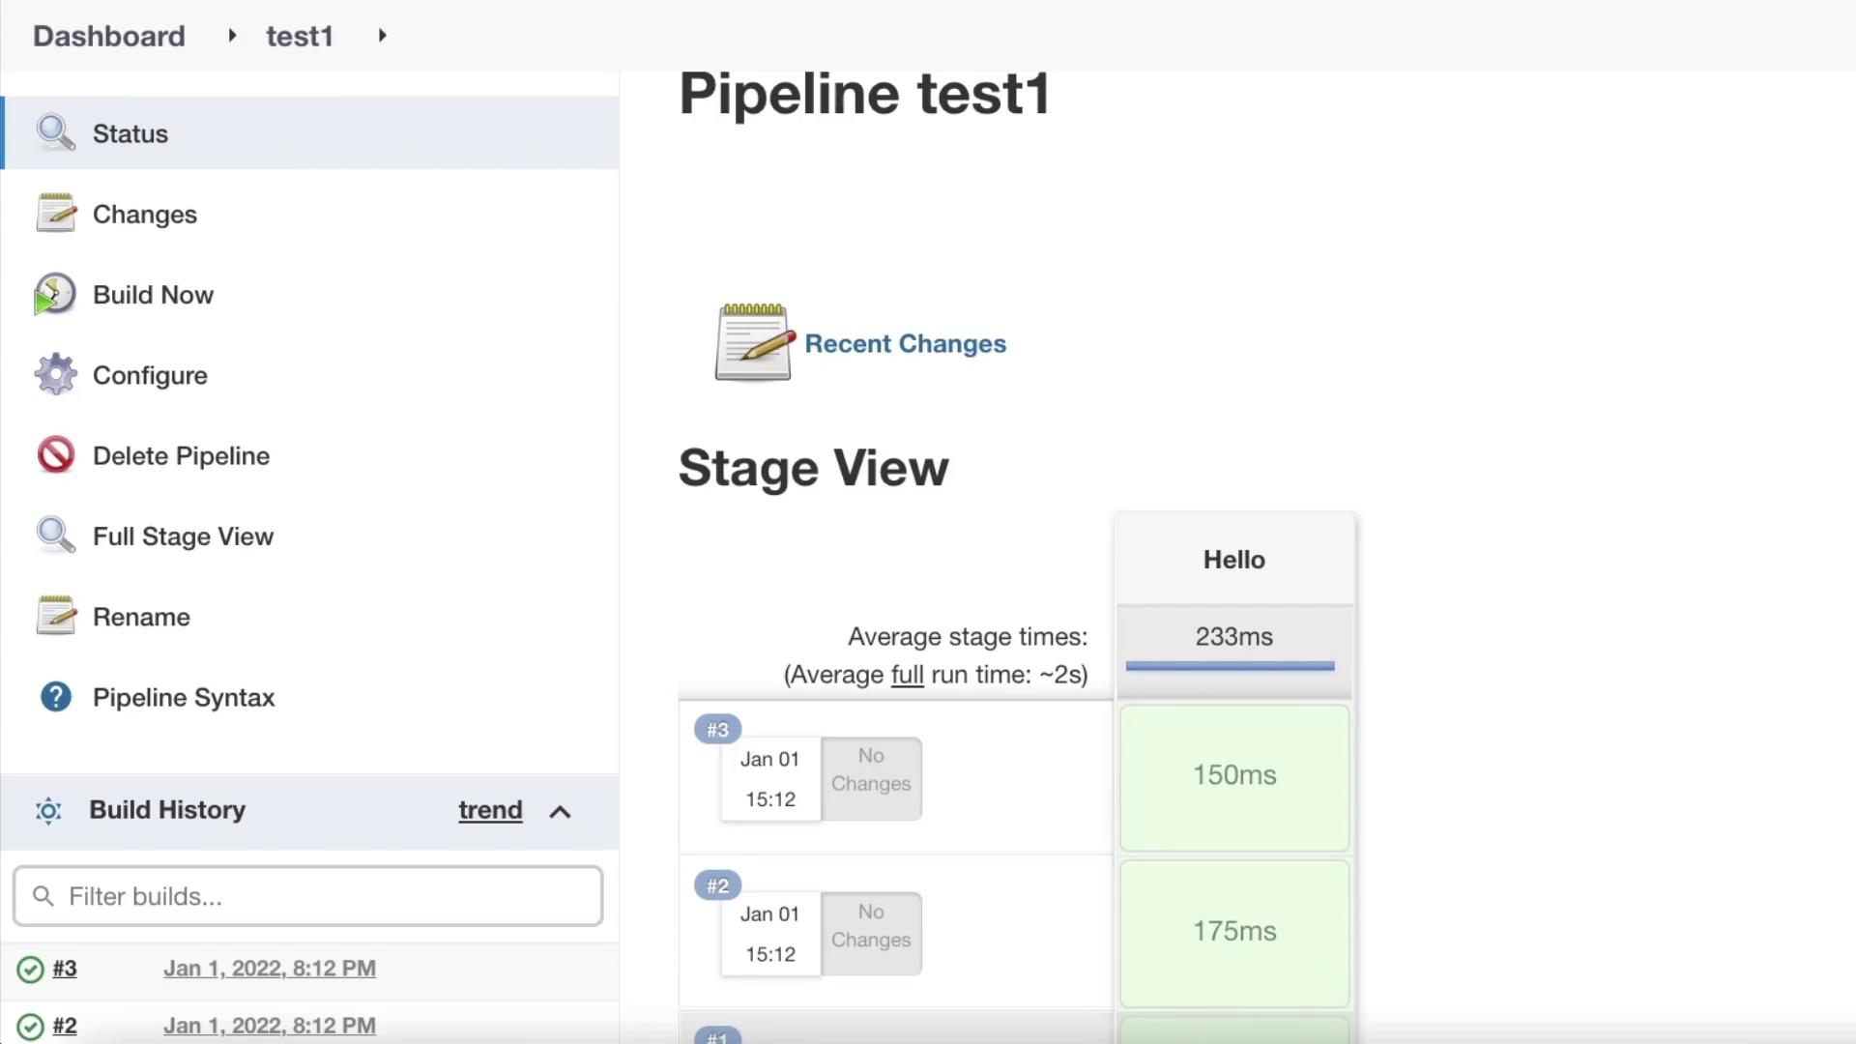Click the Build Now clock icon
The height and width of the screenshot is (1044, 1856).
[x=54, y=294]
